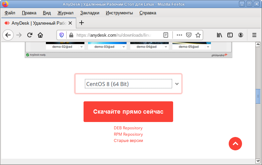This screenshot has width=262, height=165.
Task: Click the AnyDesk ready status text
Action: point(38,55)
